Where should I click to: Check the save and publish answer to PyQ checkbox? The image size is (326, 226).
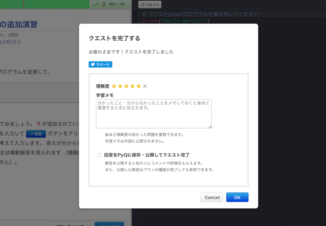coord(99,155)
